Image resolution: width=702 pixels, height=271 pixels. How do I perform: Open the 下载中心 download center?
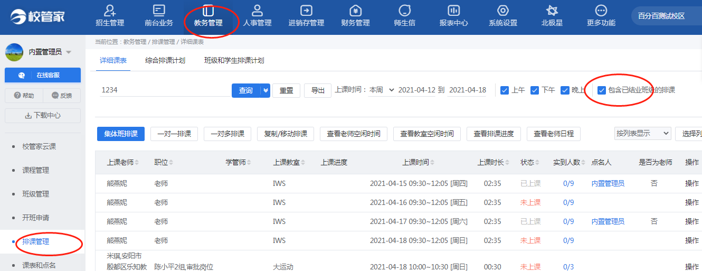tap(43, 116)
